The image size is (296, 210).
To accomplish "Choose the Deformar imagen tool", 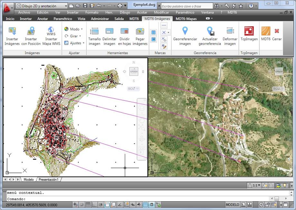I will tap(230, 31).
